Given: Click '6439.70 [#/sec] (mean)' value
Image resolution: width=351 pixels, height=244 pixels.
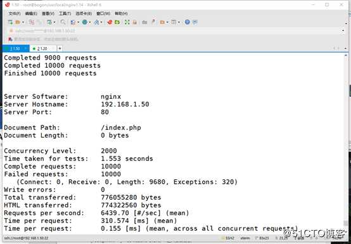Looking at the screenshot, I should coord(145,213).
